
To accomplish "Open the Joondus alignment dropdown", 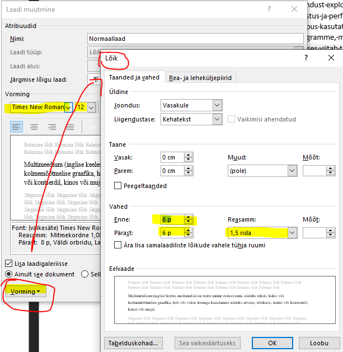I will click(x=217, y=105).
